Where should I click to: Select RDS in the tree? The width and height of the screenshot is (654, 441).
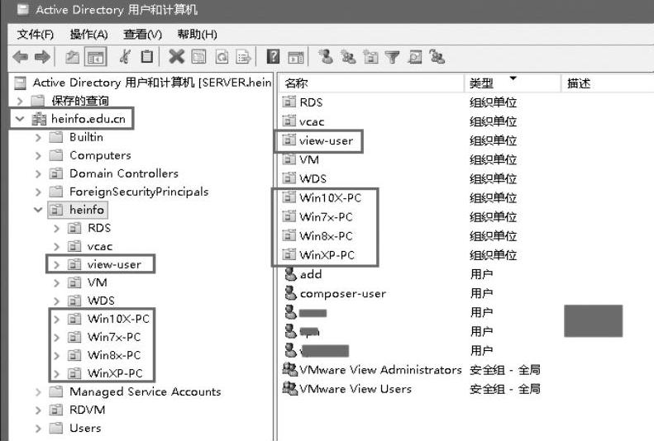coord(99,228)
